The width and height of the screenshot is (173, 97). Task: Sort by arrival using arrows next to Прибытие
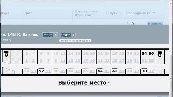(x=94, y=15)
